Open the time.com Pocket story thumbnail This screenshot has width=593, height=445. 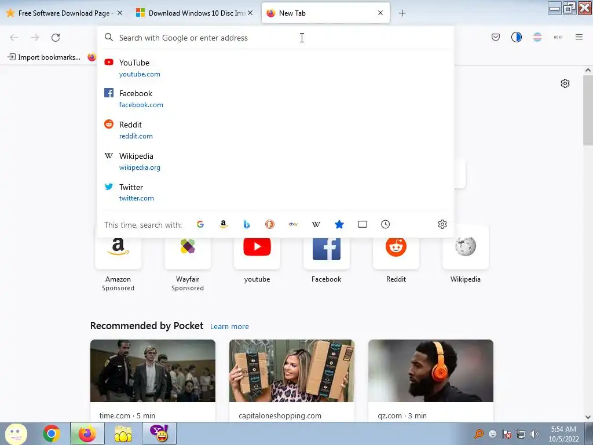point(153,371)
